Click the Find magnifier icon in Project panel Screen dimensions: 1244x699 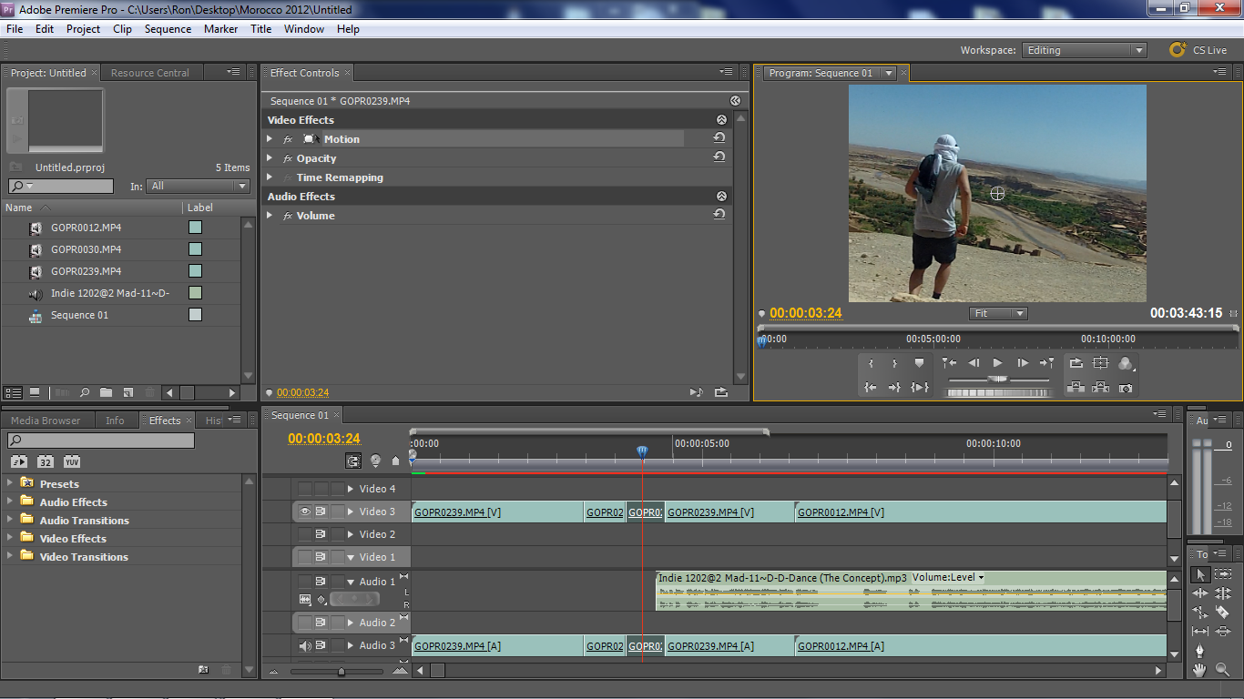coord(84,392)
